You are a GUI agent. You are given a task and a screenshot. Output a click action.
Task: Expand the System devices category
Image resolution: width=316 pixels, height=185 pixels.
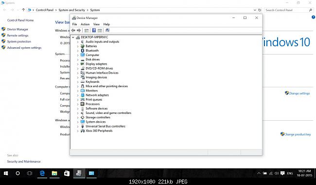click(x=78, y=122)
